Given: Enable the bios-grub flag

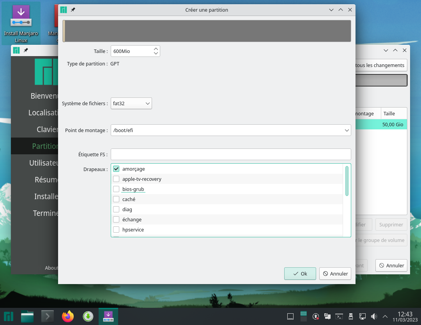Looking at the screenshot, I should (x=116, y=189).
